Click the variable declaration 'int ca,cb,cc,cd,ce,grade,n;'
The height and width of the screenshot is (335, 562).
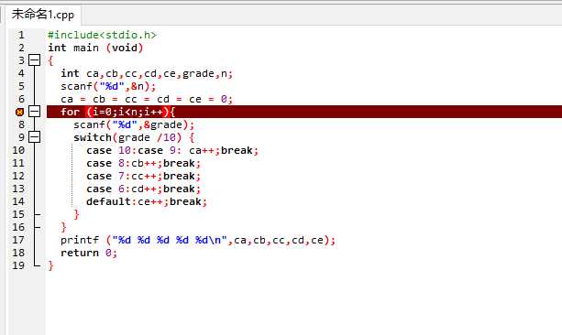pyautogui.click(x=147, y=73)
